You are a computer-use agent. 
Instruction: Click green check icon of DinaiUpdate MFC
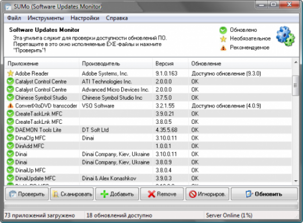[x=10, y=178]
